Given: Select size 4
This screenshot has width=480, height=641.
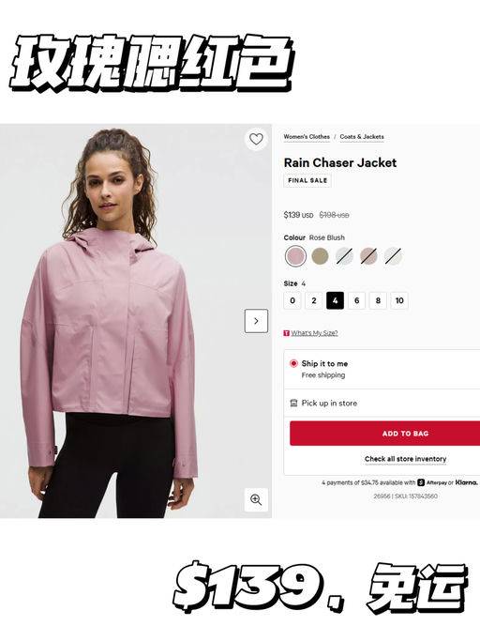Looking at the screenshot, I should pyautogui.click(x=335, y=300).
